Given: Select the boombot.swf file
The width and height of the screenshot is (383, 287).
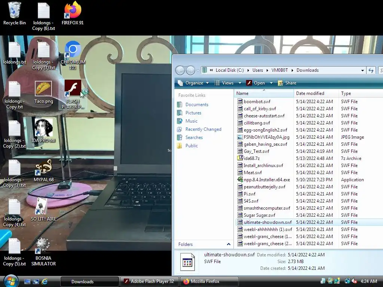Looking at the screenshot, I should [x=254, y=102].
